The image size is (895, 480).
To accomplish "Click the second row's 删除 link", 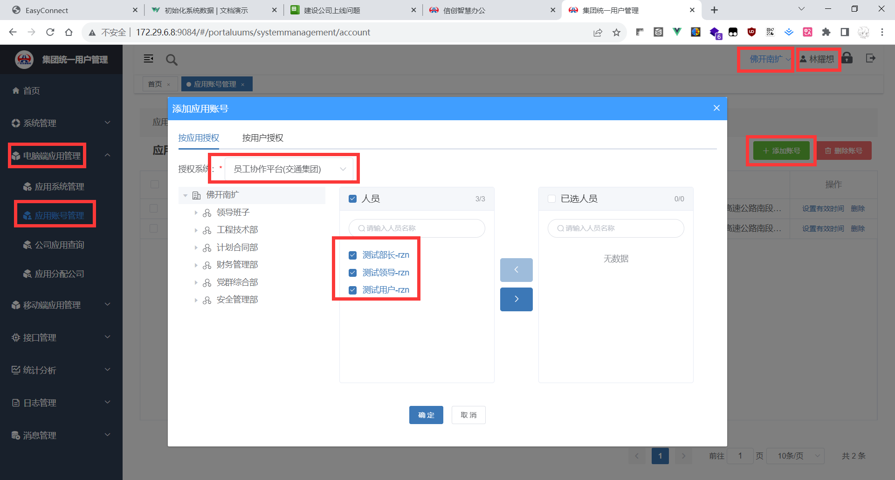I will (x=858, y=229).
